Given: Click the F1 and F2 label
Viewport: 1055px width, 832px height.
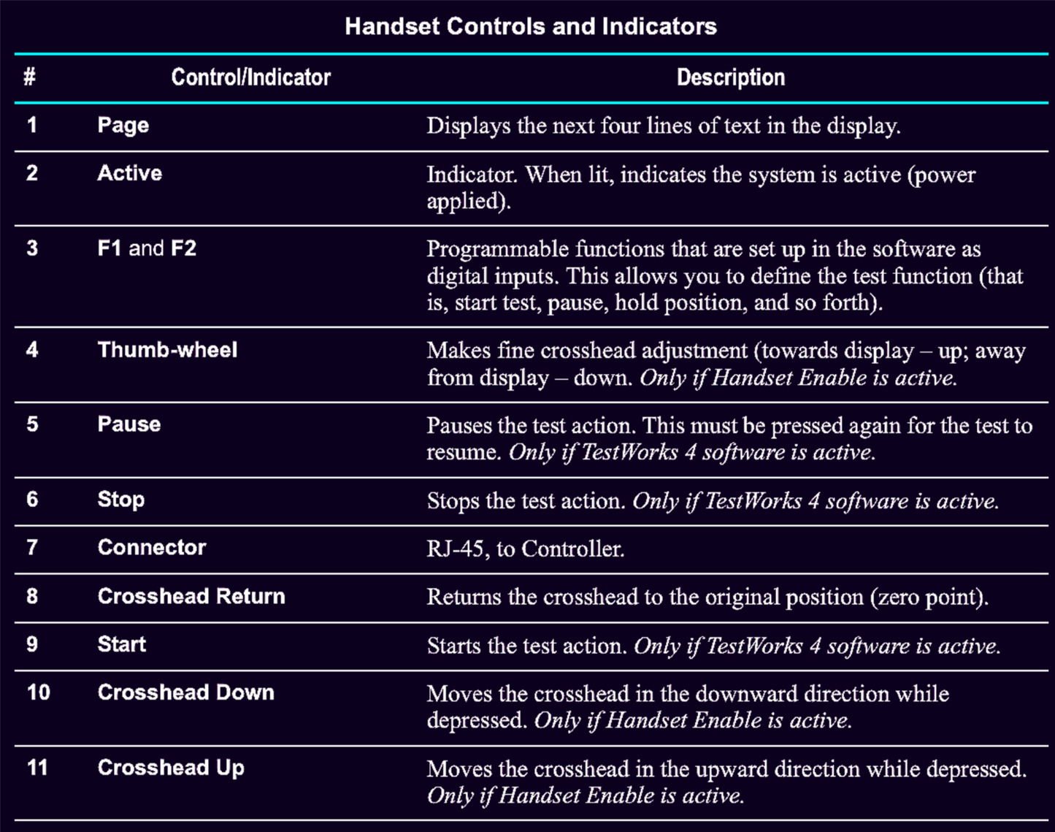Looking at the screenshot, I should (x=147, y=248).
